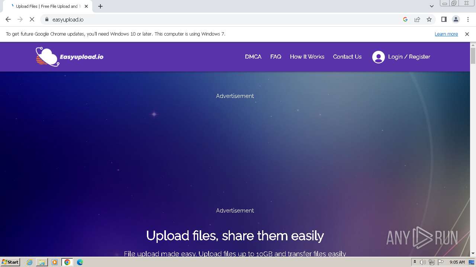Click the upper Advertisement label
Viewport: 476px width, 267px height.
[235, 96]
